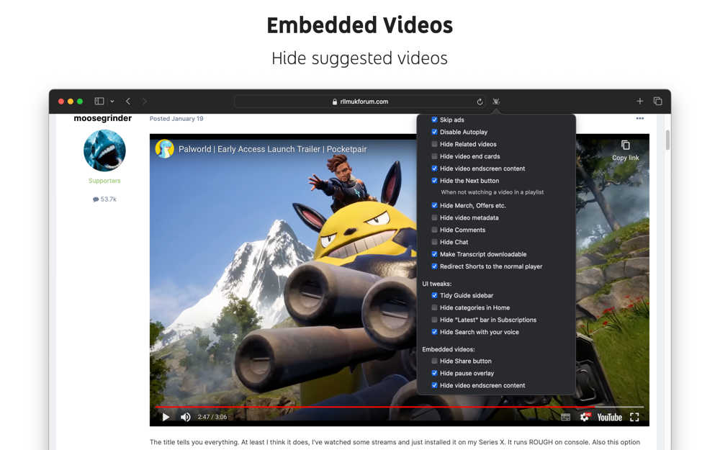Open Palworld channel avatar in video
Screen dimensions: 720x450
pos(164,149)
